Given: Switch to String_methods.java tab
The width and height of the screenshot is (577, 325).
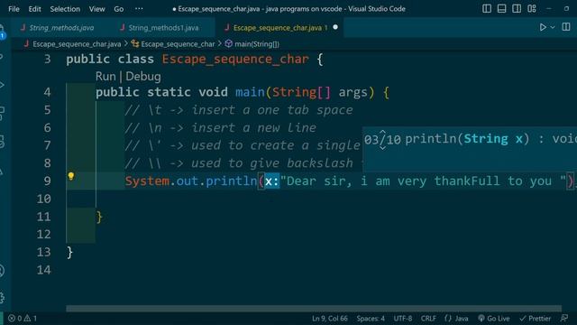Looking at the screenshot, I should click(x=61, y=28).
